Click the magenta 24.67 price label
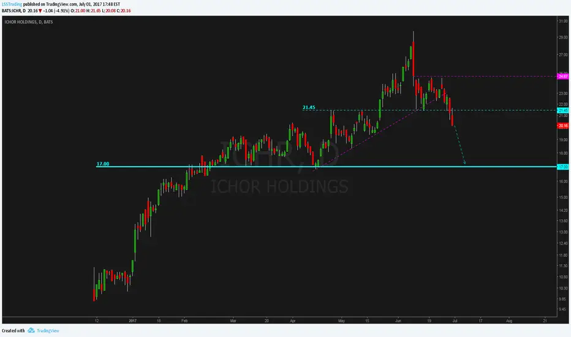 click(x=563, y=77)
